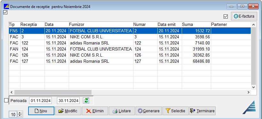262x119 pixels.
Task: Click the vertical scrollbar down arrow
Action: point(253,87)
